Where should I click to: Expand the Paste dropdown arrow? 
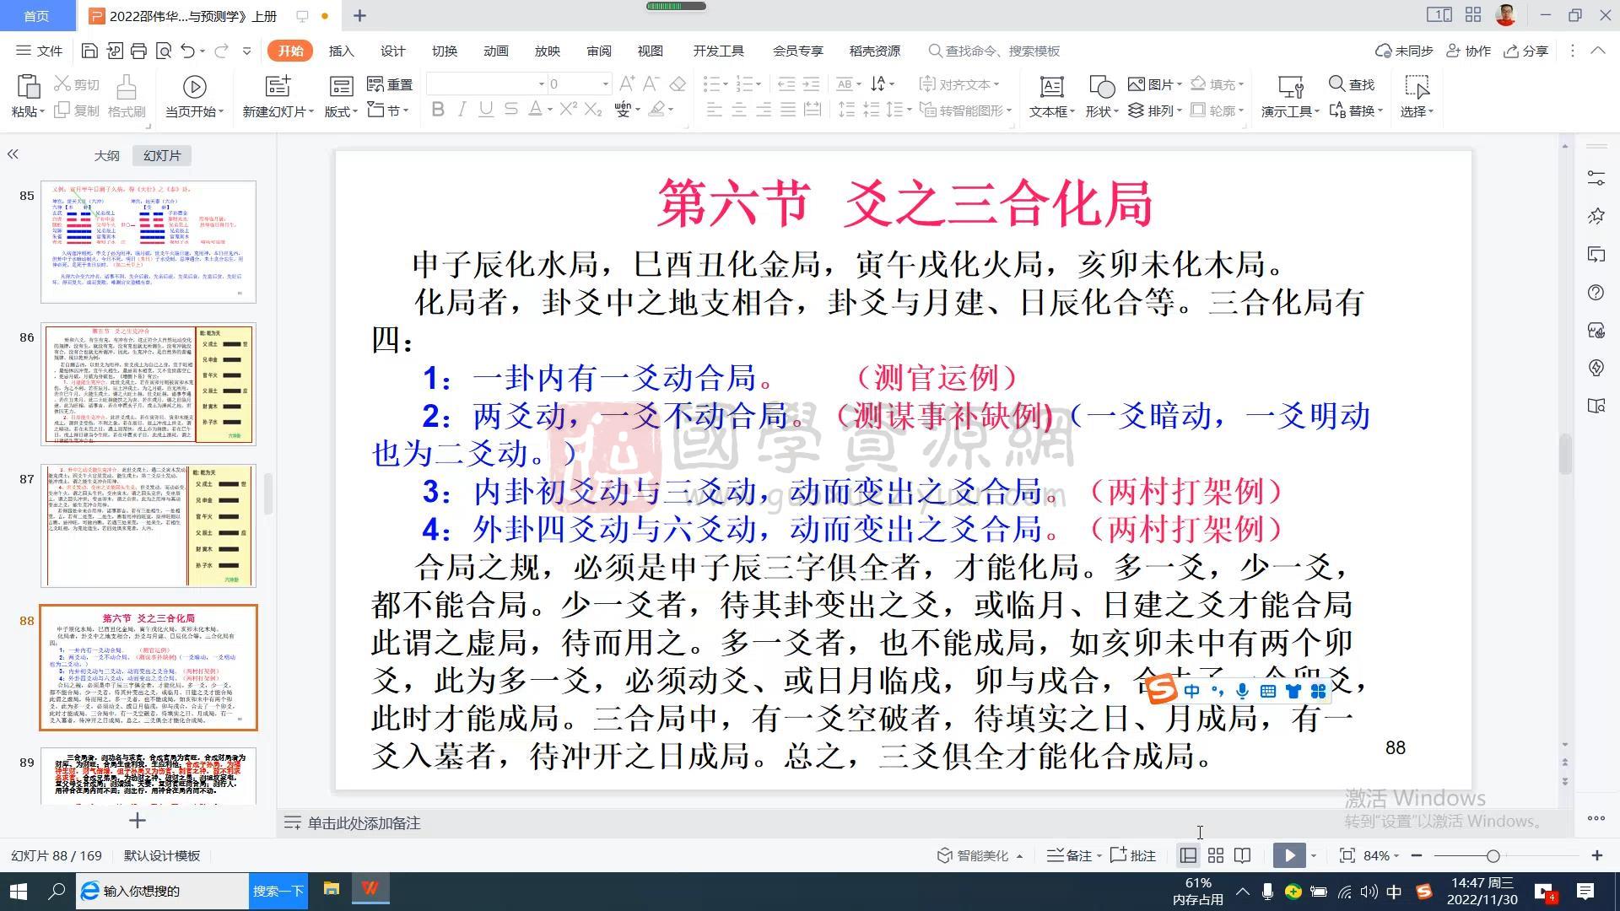pyautogui.click(x=41, y=111)
